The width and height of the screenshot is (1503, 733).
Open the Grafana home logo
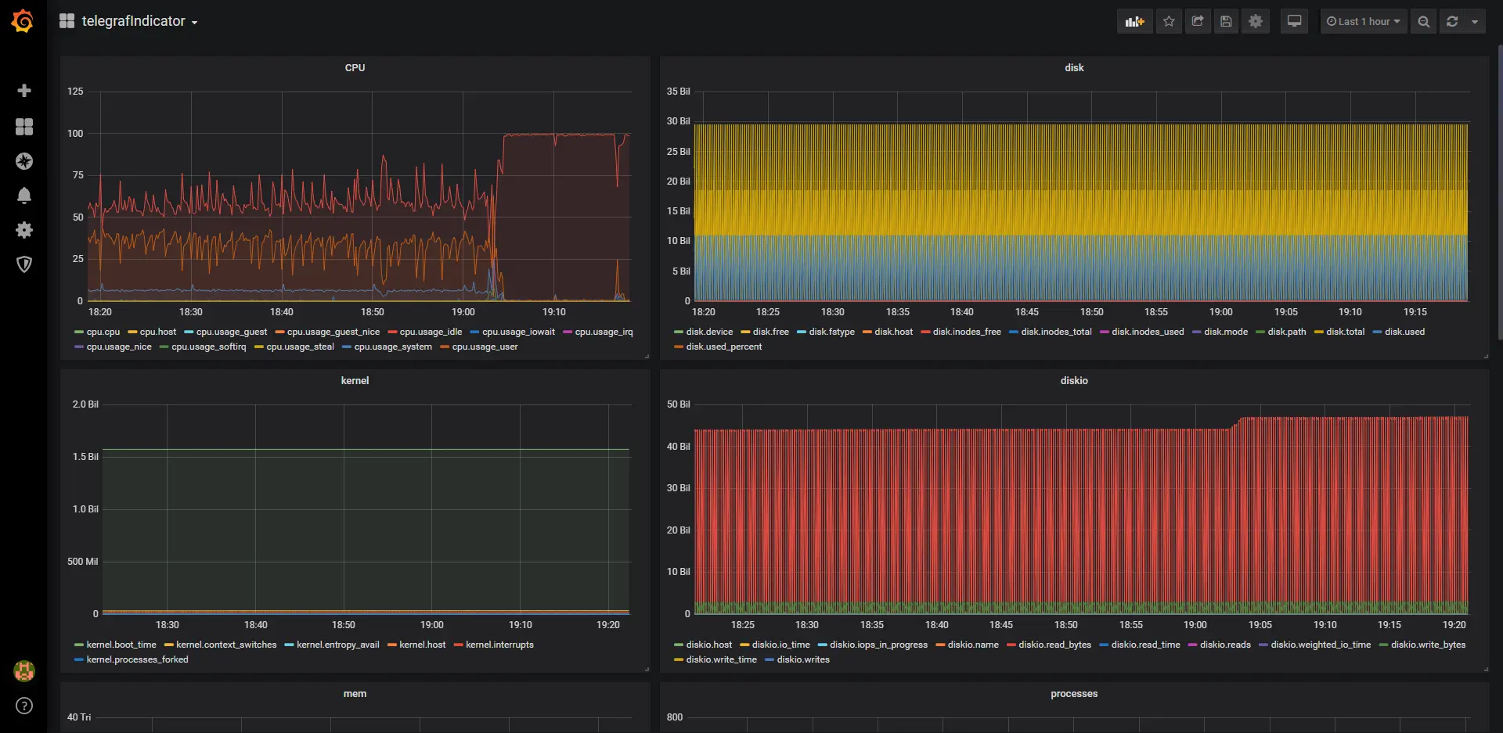[23, 21]
